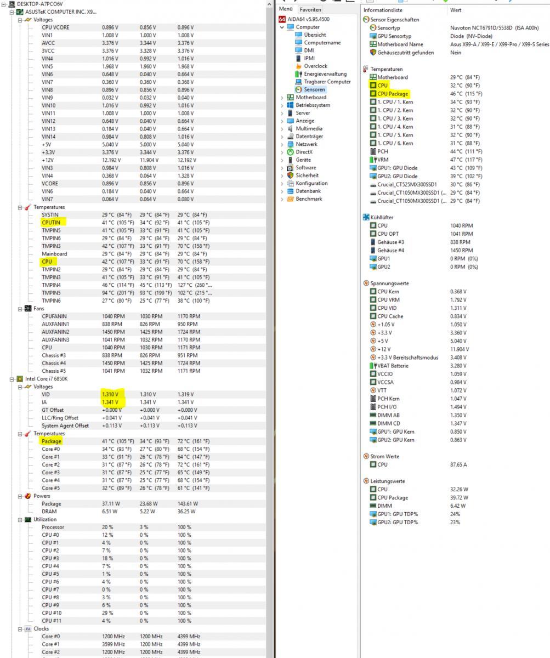
Task: Click the HWMonitor scrollbar up arrow
Action: tap(269, 4)
